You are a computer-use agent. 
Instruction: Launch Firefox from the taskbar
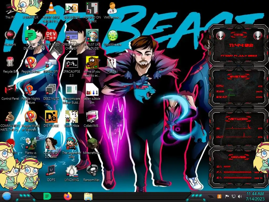tap(68, 196)
